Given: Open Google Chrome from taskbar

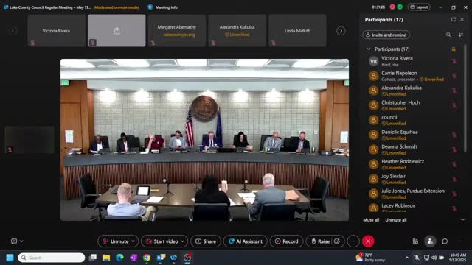Looking at the screenshot, I should coord(147,258).
